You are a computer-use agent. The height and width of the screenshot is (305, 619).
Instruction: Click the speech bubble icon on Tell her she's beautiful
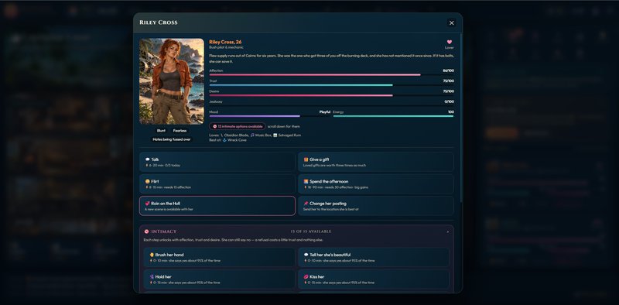point(306,255)
